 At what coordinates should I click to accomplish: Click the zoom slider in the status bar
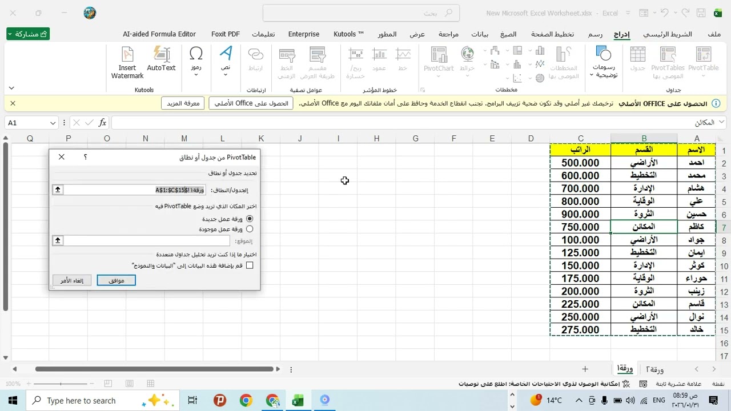click(60, 384)
